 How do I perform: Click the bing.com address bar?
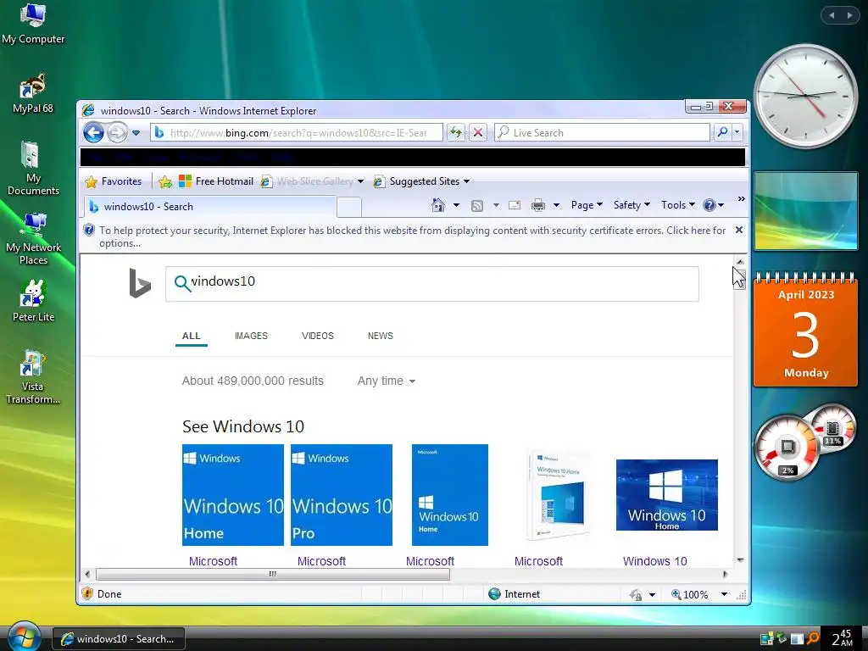297,133
